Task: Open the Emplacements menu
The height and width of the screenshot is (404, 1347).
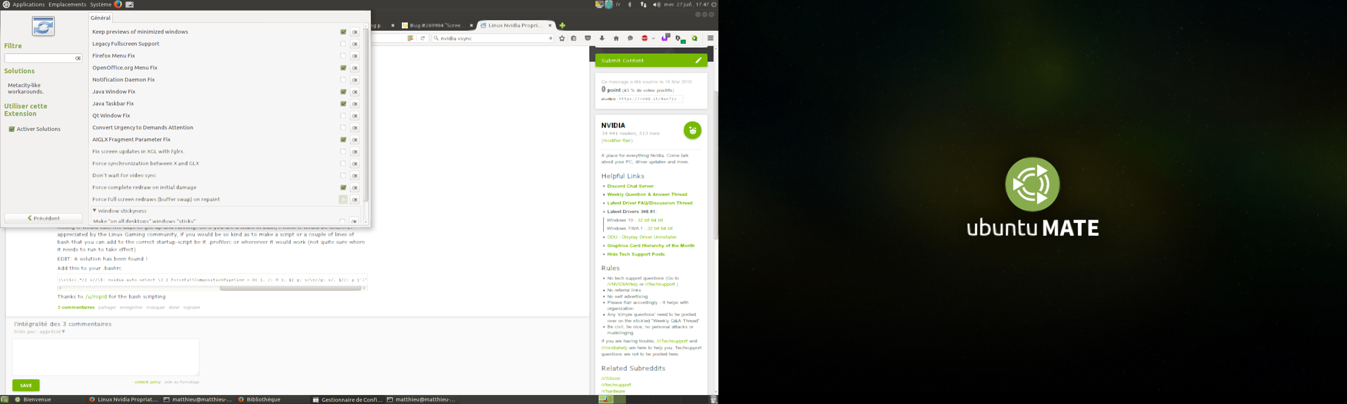Action: 67,4
